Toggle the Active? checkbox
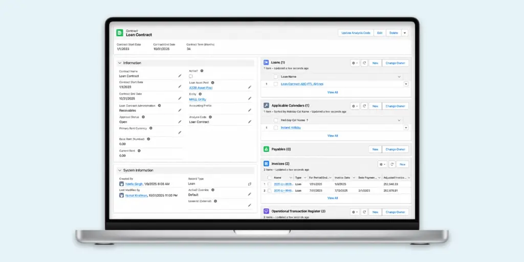524x262 pixels. tap(191, 76)
